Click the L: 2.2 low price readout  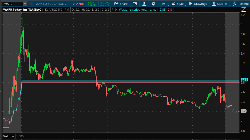(95, 10)
